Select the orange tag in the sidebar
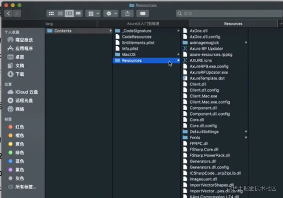The image size is (283, 198). (x=16, y=135)
